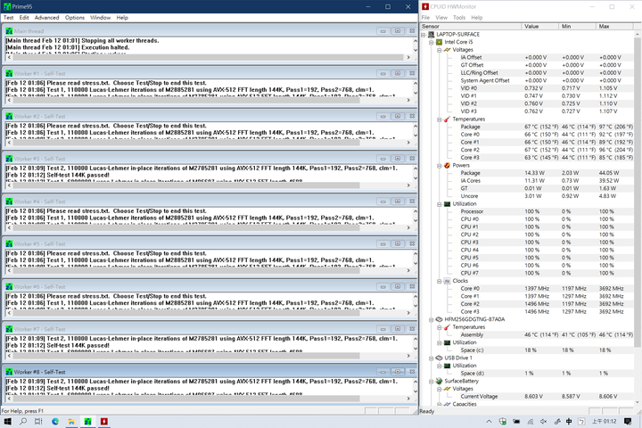Image resolution: width=642 pixels, height=428 pixels.
Task: Open the Test menu in Prime95
Action: pos(8,18)
